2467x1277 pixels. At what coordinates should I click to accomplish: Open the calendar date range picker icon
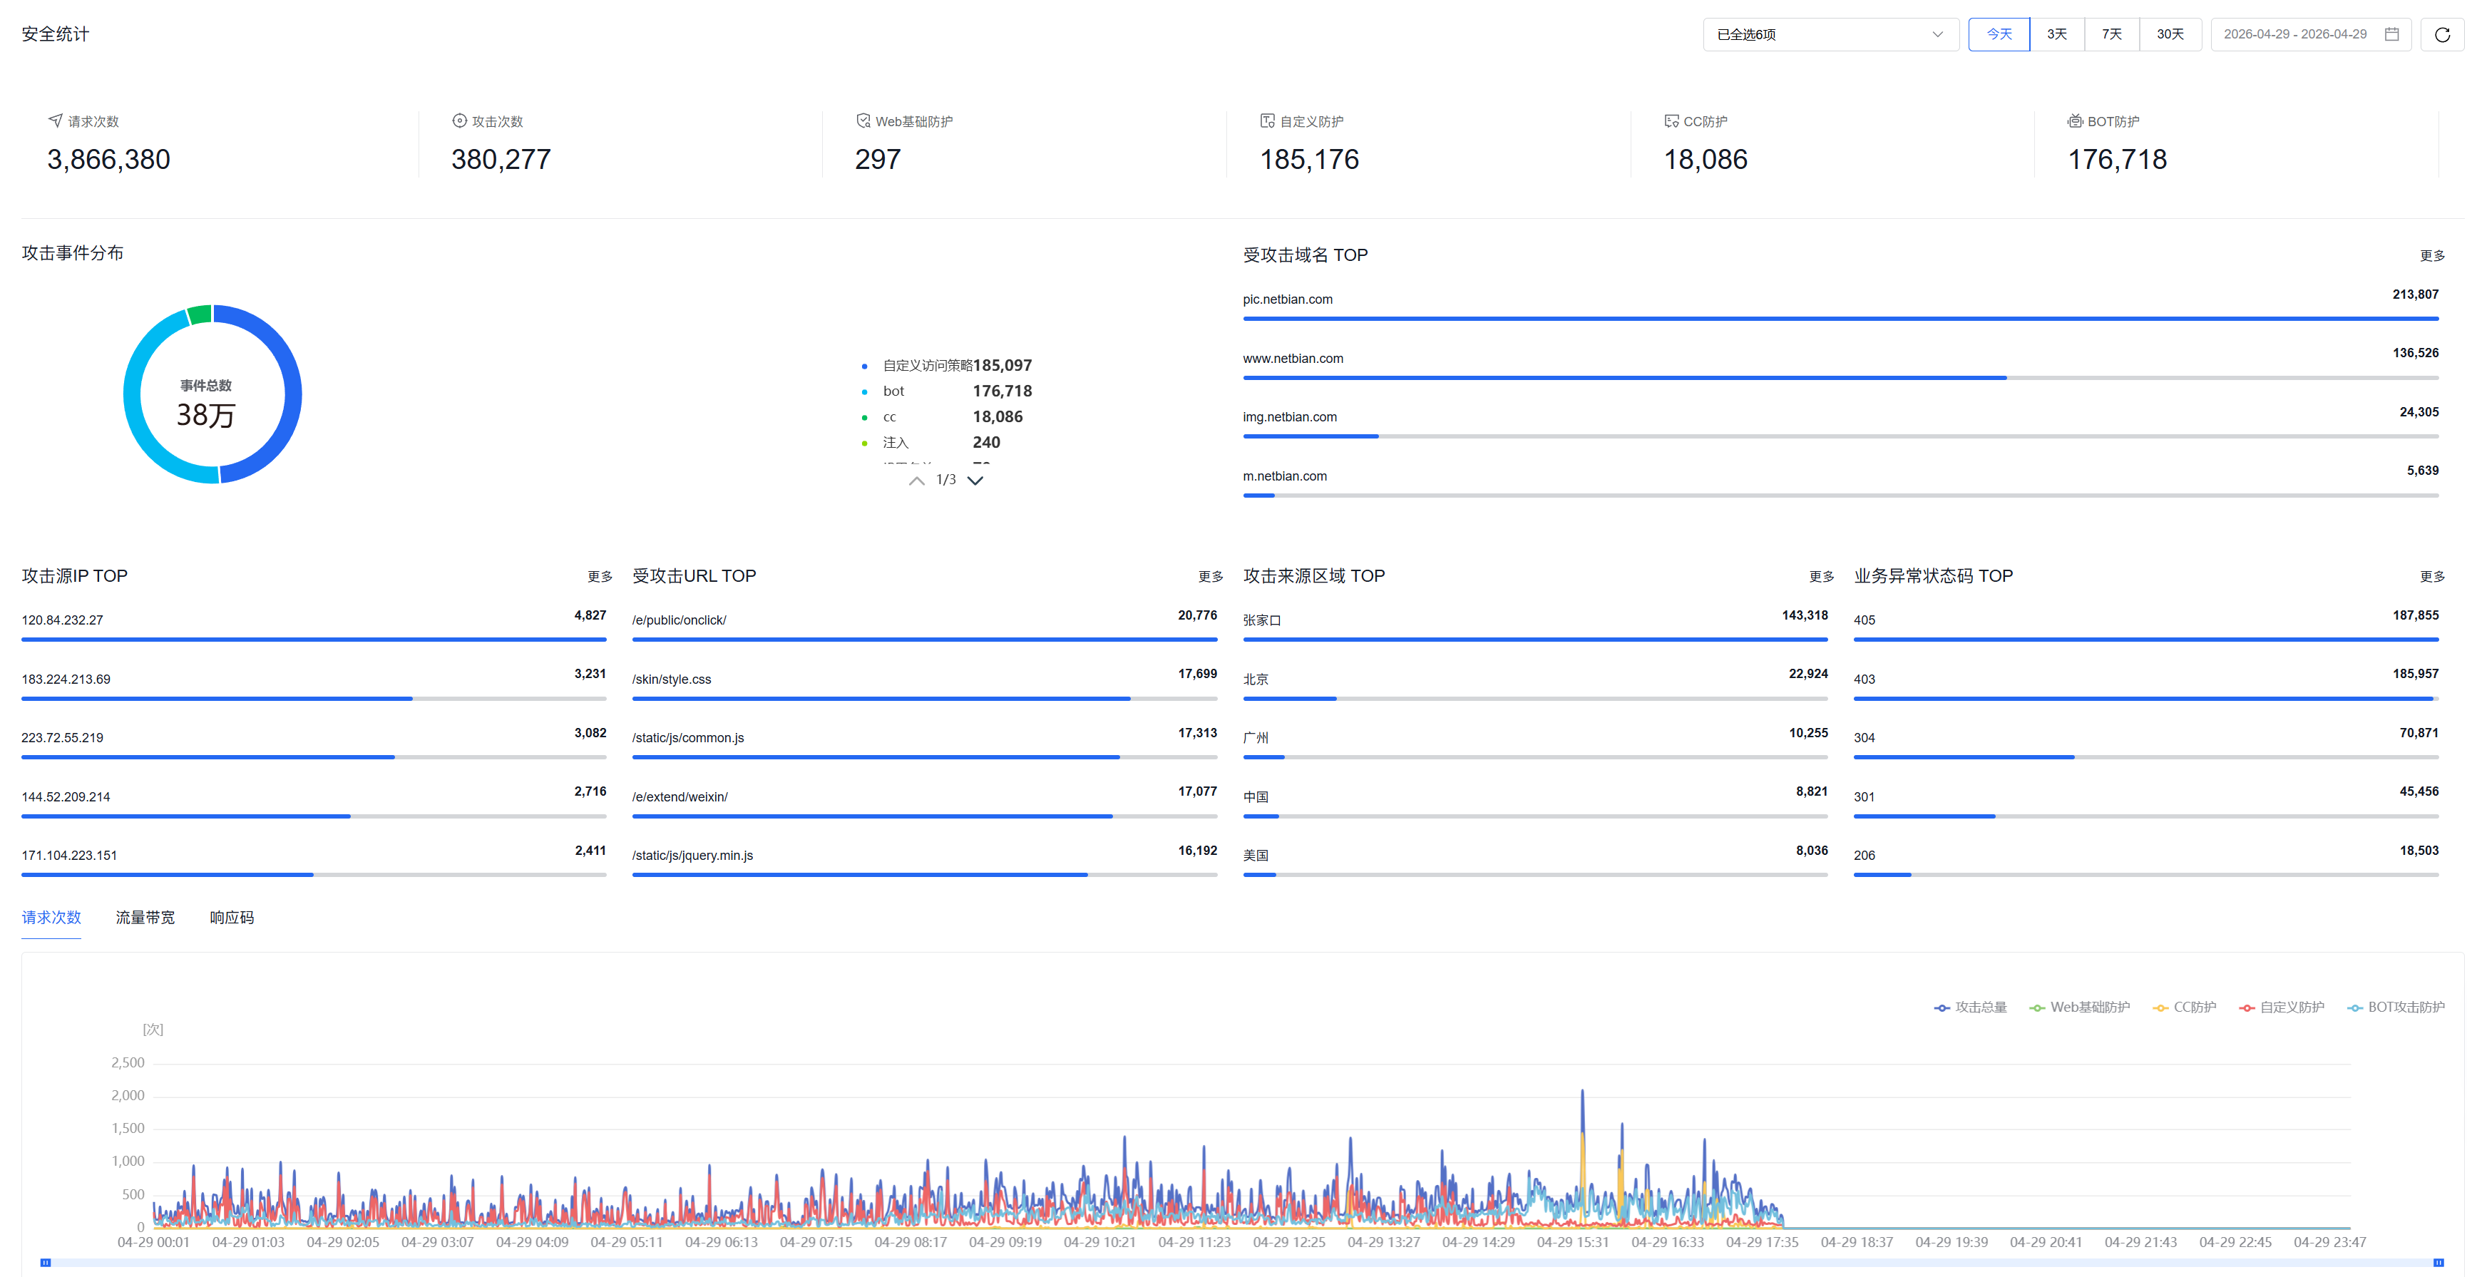(2391, 34)
